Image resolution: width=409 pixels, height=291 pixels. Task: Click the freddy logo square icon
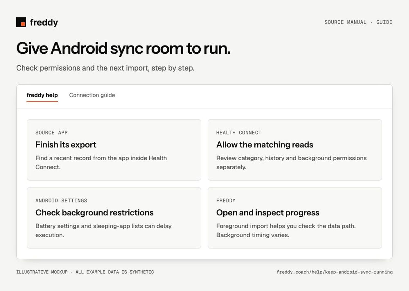(21, 22)
